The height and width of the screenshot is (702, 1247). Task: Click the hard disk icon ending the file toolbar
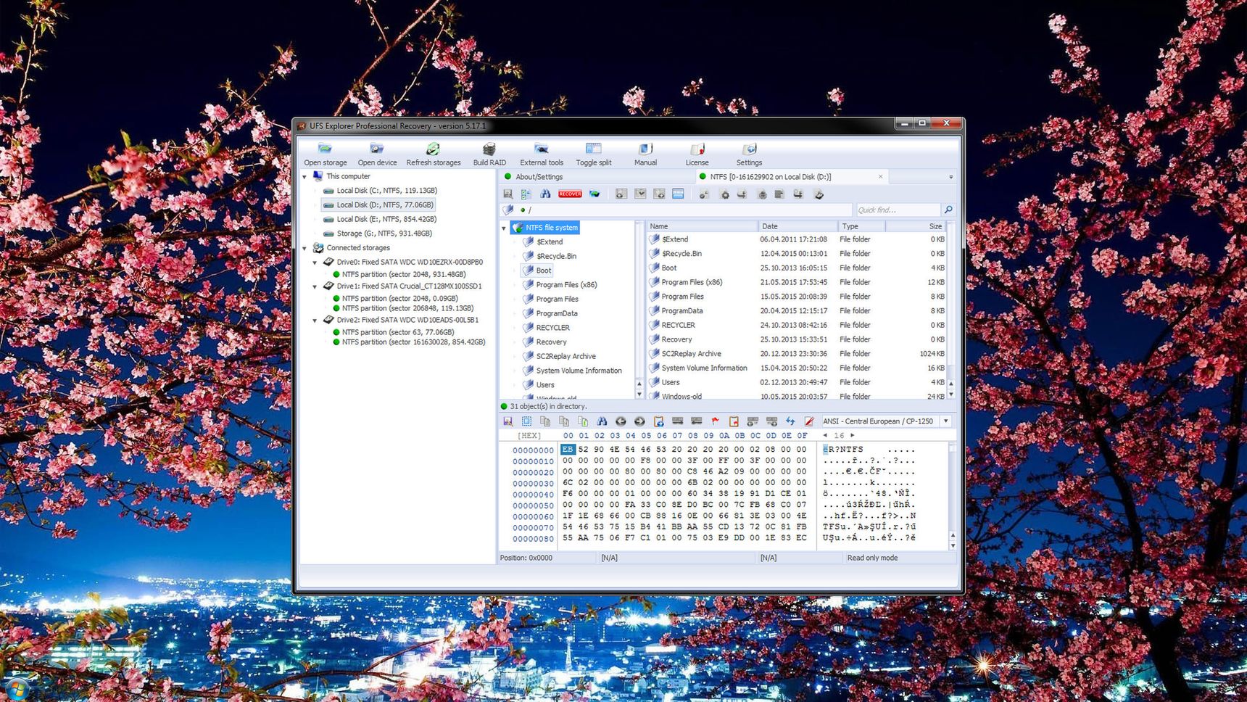[x=819, y=194]
